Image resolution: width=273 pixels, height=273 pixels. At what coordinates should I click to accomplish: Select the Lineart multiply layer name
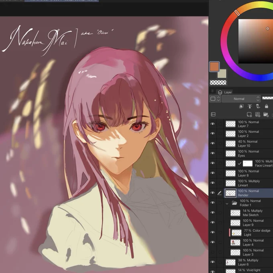point(243,185)
